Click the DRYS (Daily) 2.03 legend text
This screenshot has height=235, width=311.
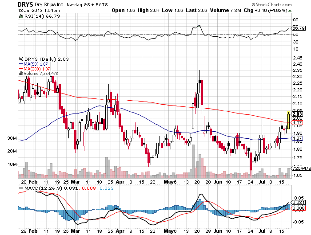pos(46,59)
